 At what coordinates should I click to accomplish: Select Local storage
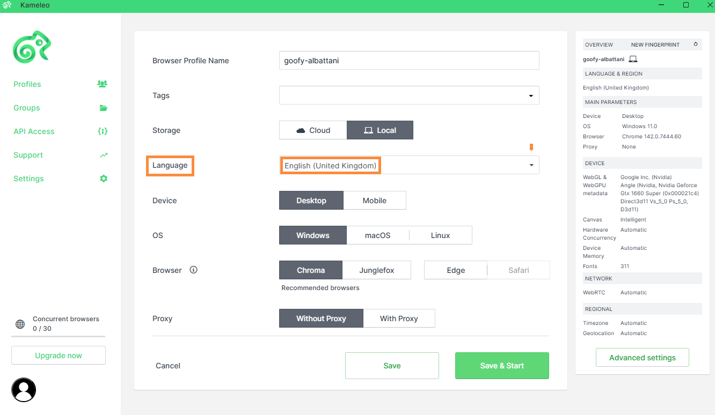click(380, 130)
